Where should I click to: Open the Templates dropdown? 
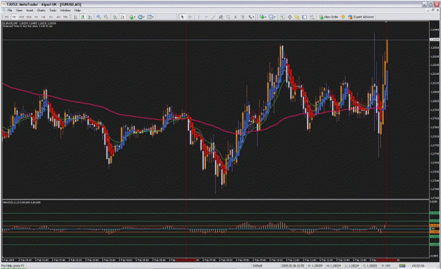[x=151, y=17]
